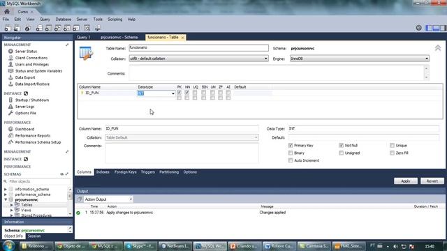Close the funcionario - Table tab

pos(182,38)
